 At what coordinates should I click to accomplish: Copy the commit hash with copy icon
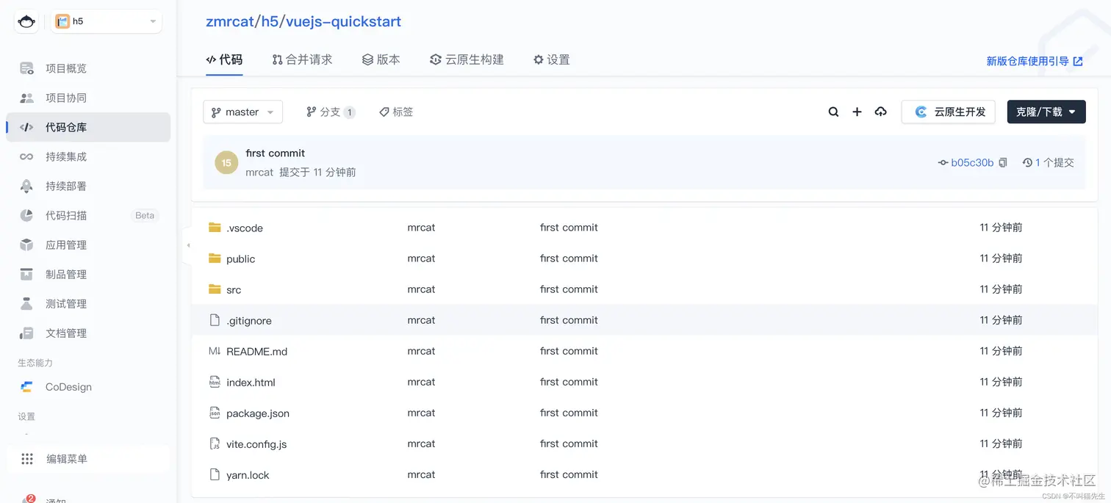[x=1003, y=163]
